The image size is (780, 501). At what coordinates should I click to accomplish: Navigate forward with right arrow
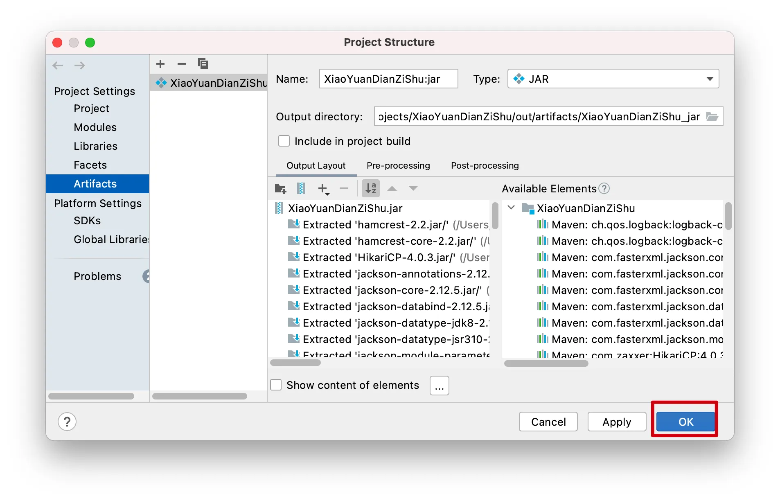click(x=80, y=65)
